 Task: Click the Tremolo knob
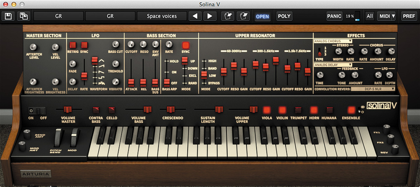click(x=116, y=64)
